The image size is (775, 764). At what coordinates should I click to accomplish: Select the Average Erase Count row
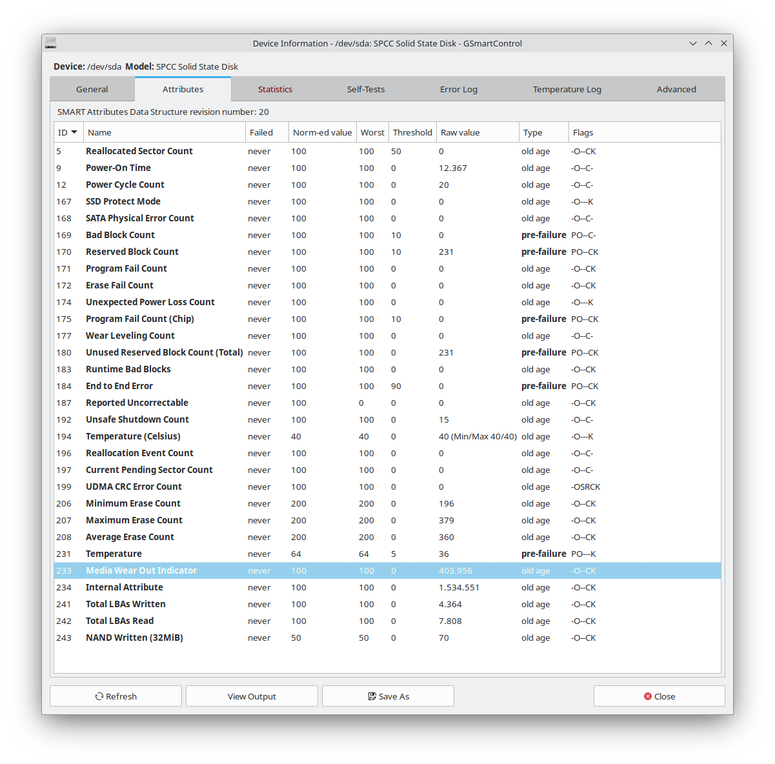coord(387,537)
